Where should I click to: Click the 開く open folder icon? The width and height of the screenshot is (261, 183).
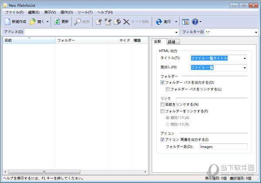pyautogui.click(x=33, y=22)
